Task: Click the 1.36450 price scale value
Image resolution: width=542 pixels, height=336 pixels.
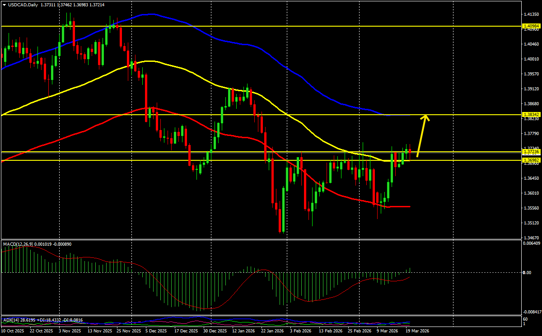Action: 531,178
